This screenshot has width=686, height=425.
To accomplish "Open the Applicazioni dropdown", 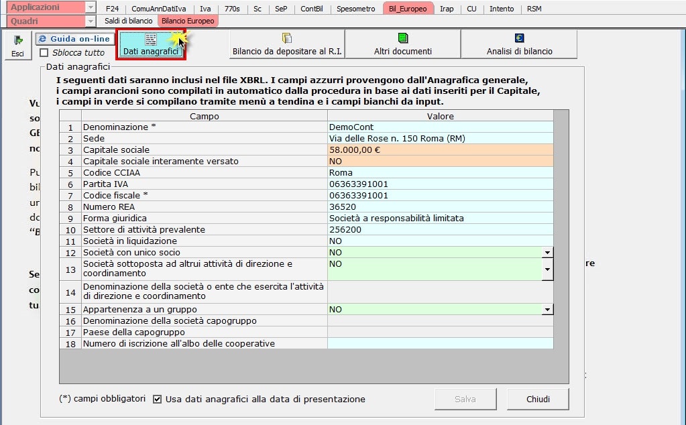I will [x=91, y=8].
